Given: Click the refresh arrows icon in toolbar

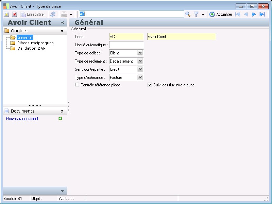Looking at the screenshot, I should [x=53, y=14].
